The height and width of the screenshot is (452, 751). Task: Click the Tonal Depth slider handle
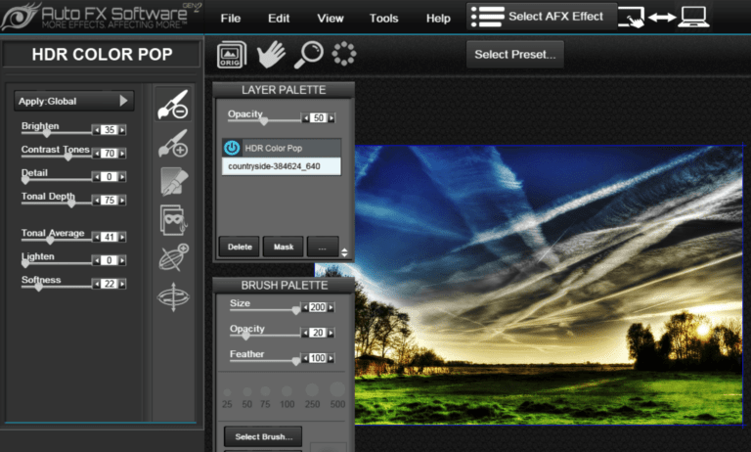coord(72,203)
